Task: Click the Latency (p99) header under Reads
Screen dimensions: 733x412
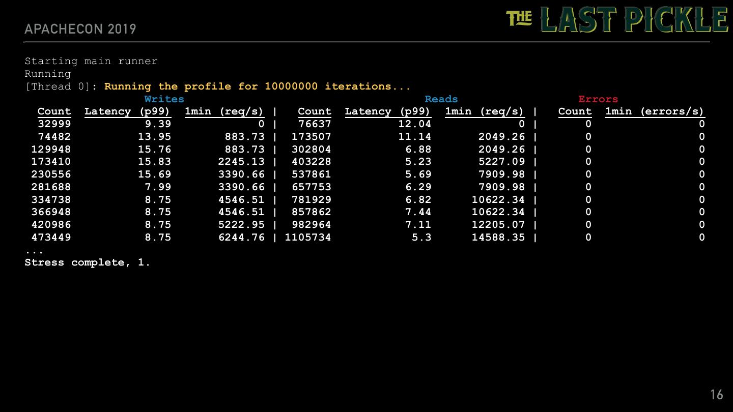Action: click(x=387, y=111)
